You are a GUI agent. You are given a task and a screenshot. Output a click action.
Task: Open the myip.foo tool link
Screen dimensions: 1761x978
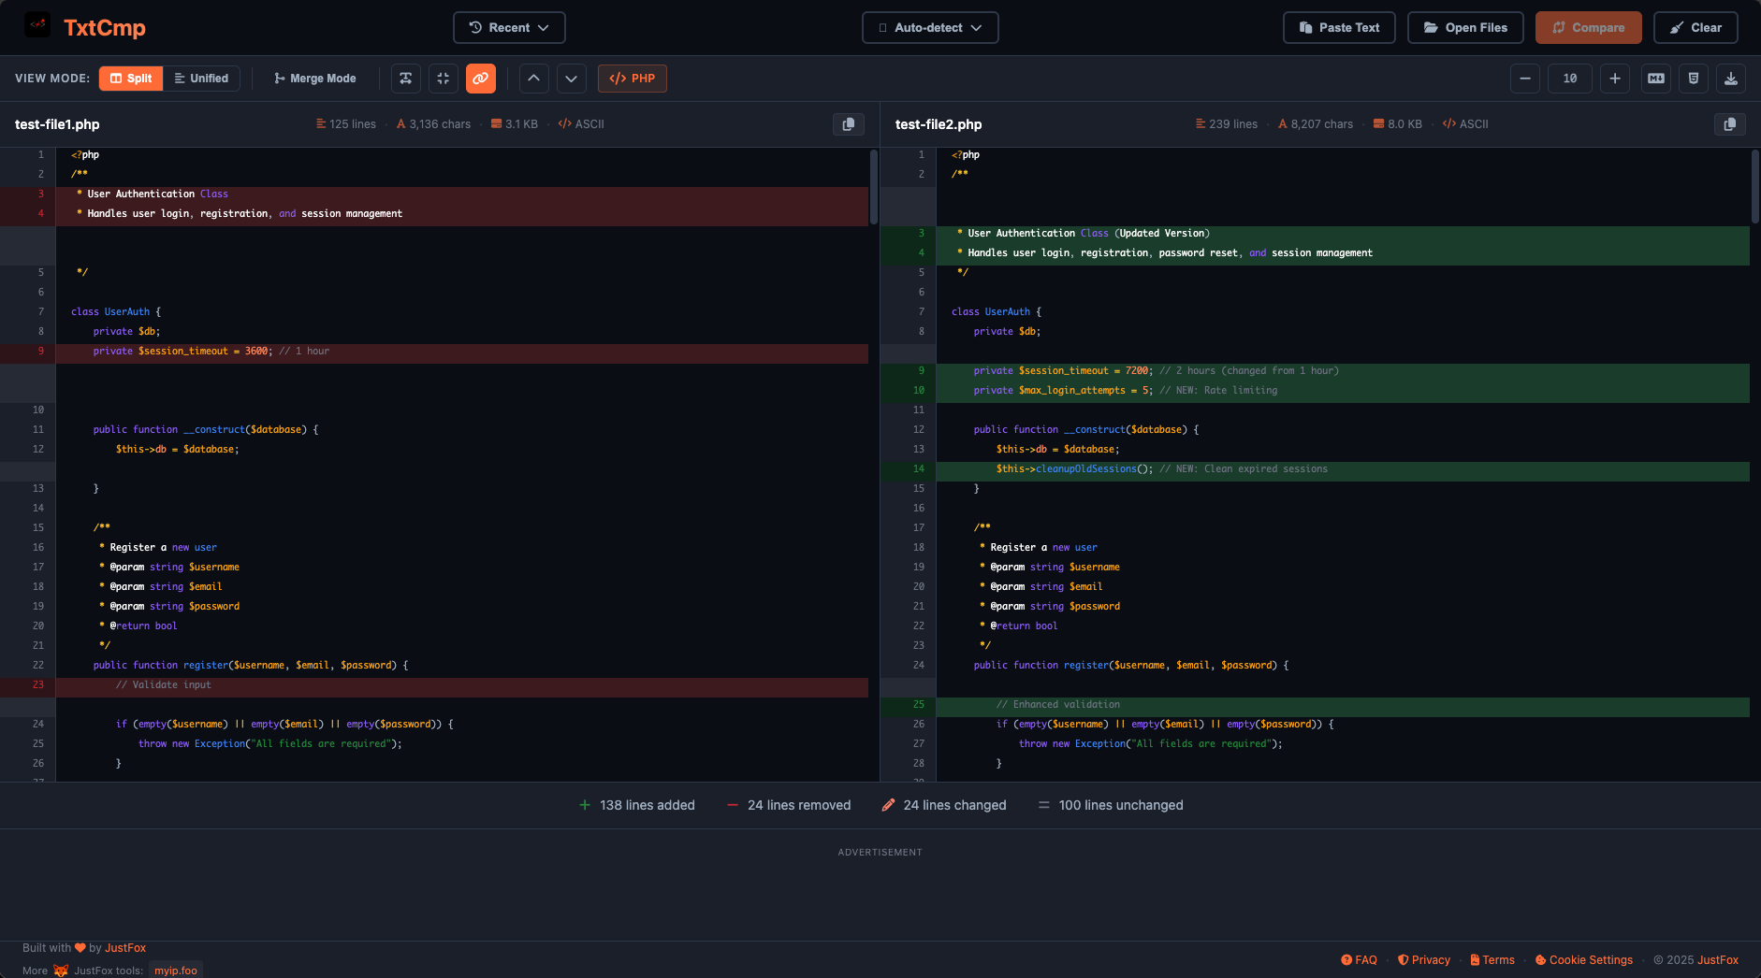(175, 970)
